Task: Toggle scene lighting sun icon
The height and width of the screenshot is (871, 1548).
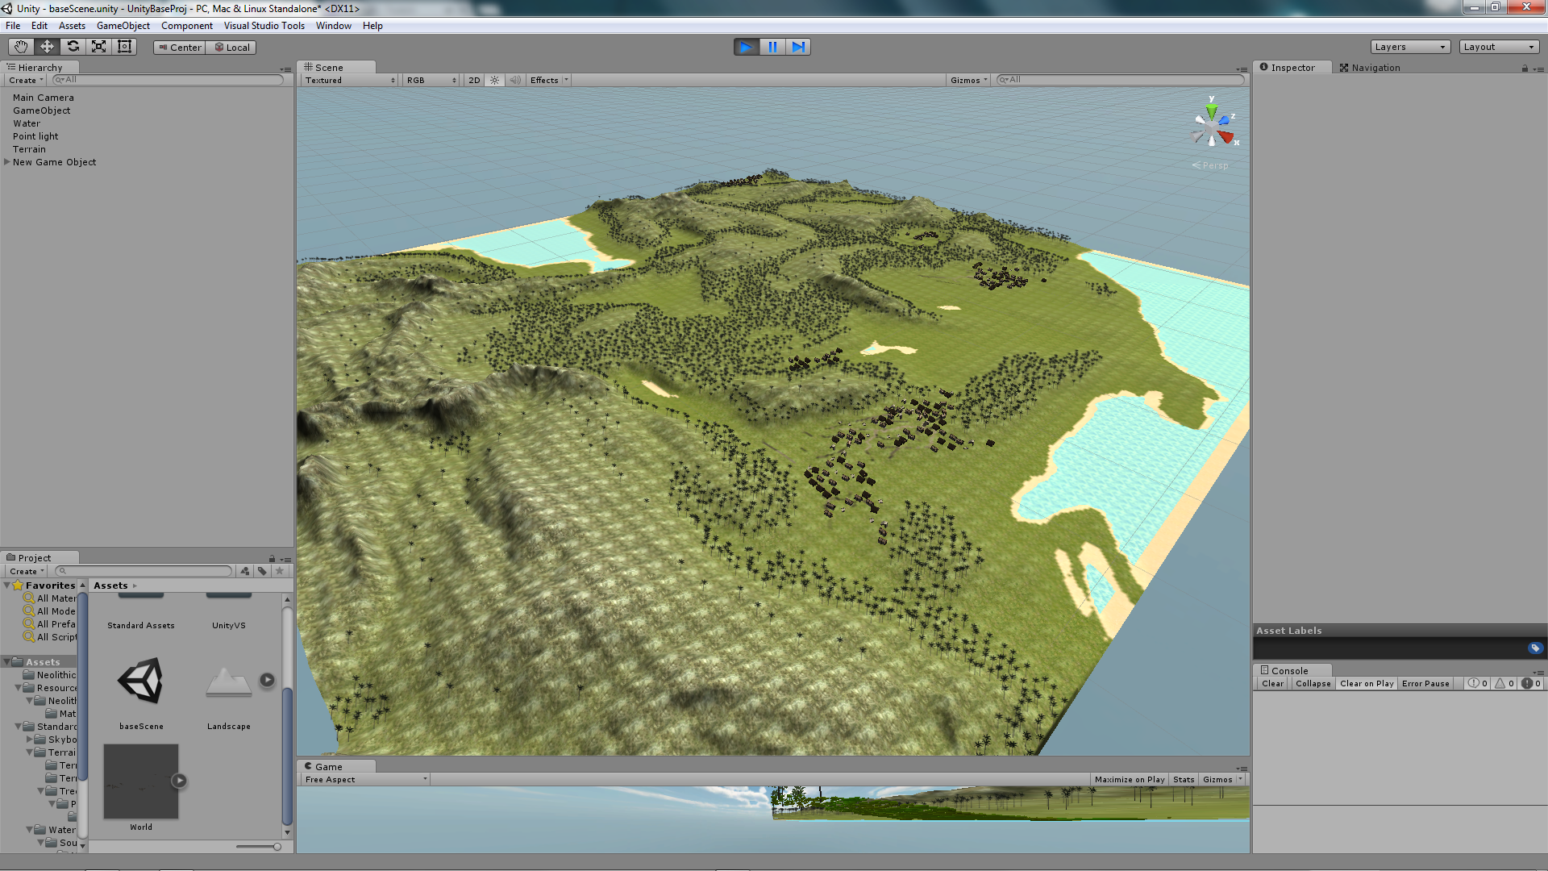Action: pos(494,80)
